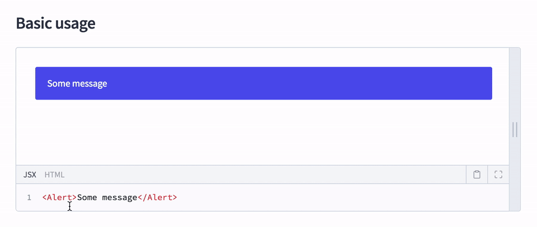Place cursor in opening Alert tag
This screenshot has width=537, height=227.
click(60, 197)
